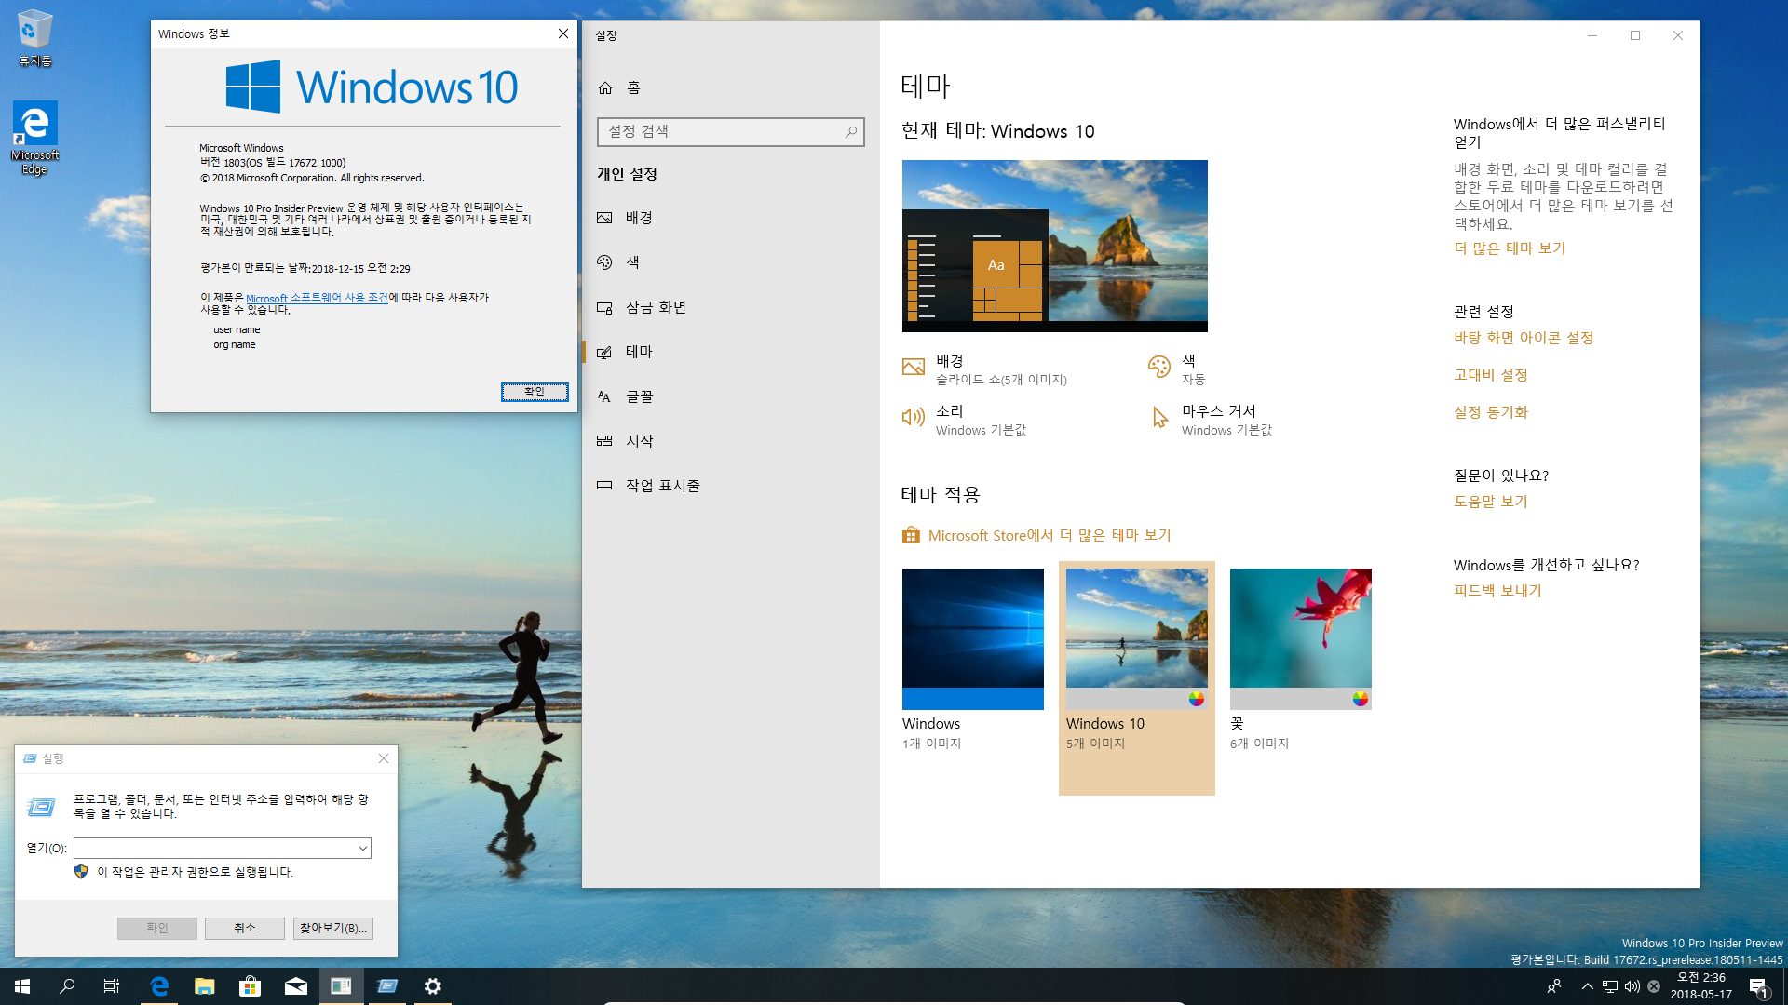Viewport: 1788px width, 1005px height.
Task: Click the taskbar clock showing 오전 2:36
Action: [x=1701, y=986]
